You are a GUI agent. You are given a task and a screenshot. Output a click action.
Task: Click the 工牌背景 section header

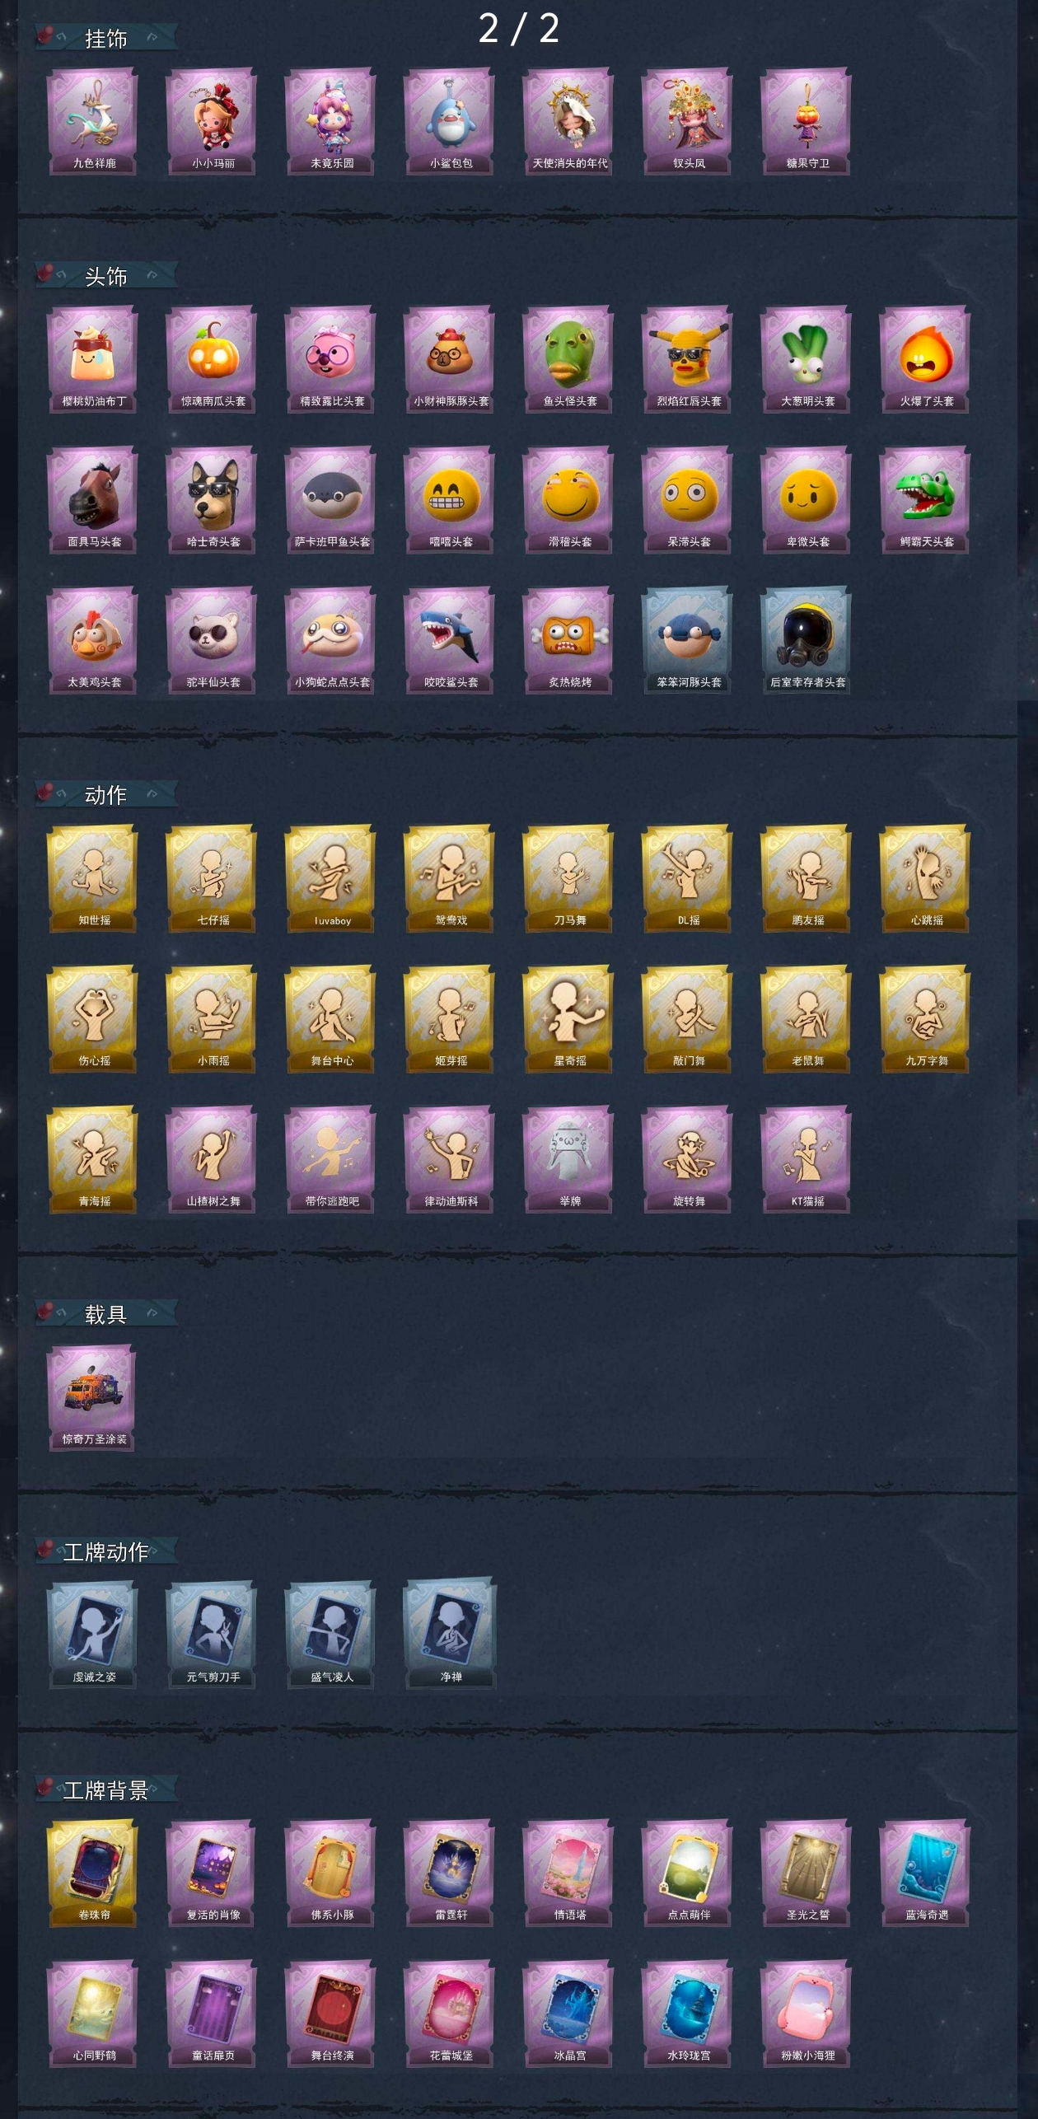(106, 1790)
